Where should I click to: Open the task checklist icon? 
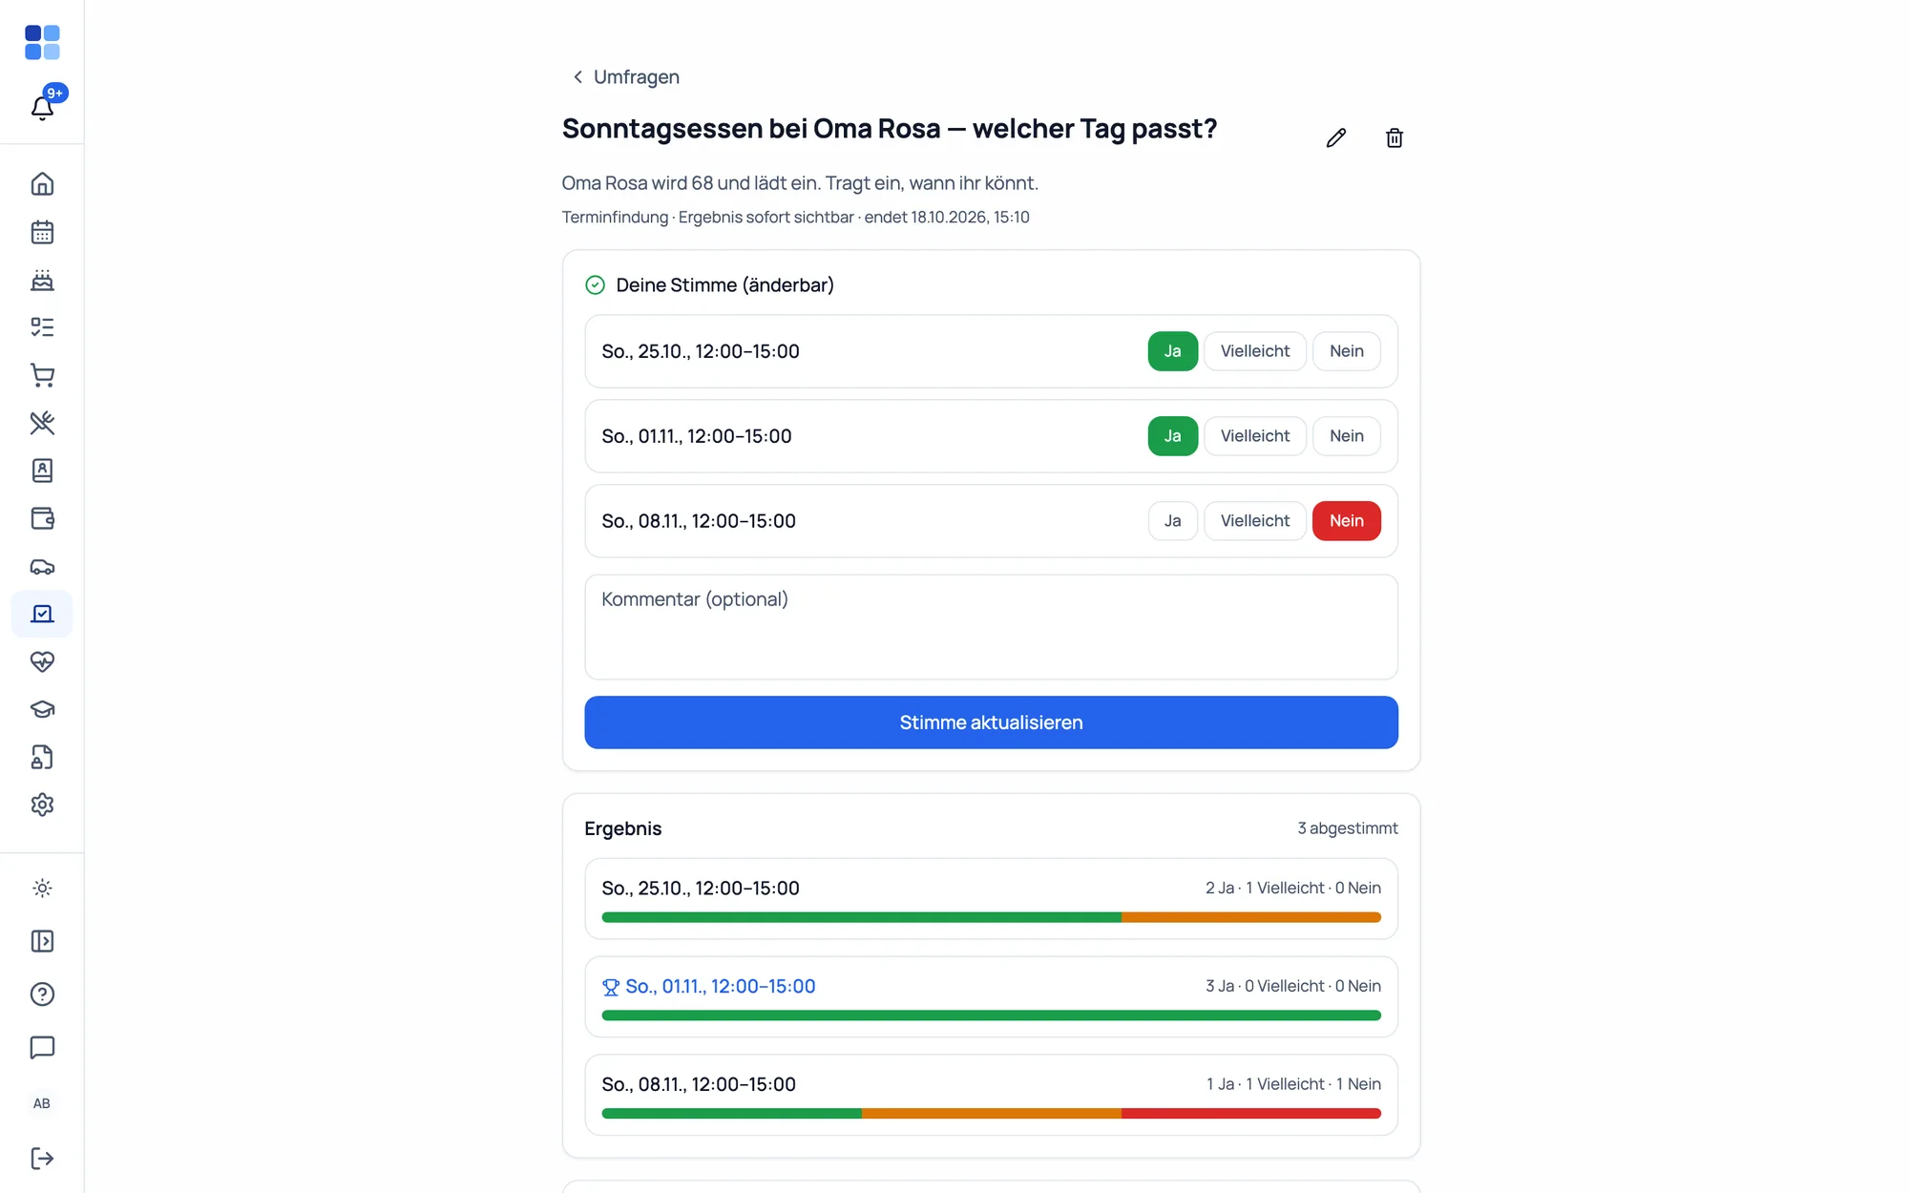tap(42, 327)
